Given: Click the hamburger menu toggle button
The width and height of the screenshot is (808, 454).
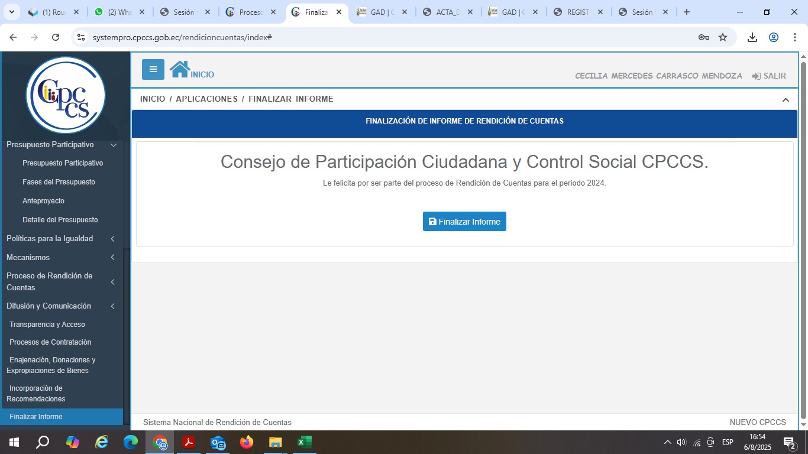Looking at the screenshot, I should pos(153,70).
